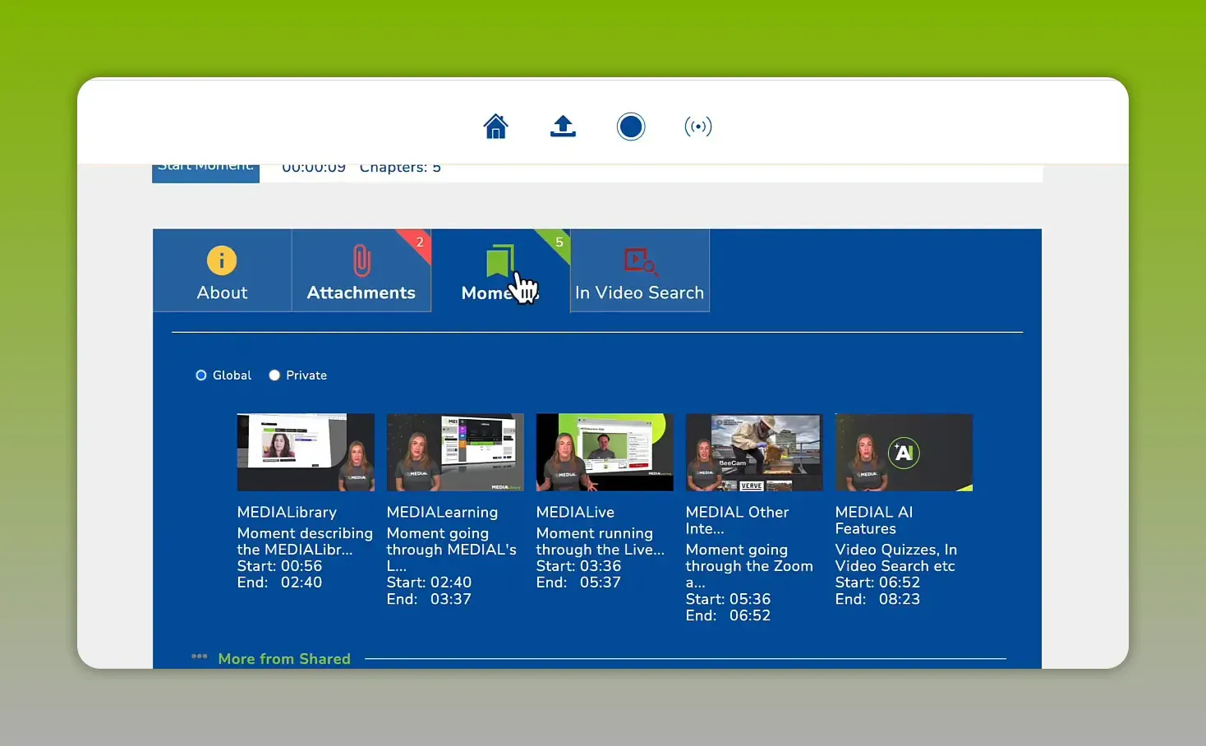Click the video search magnifier icon
This screenshot has height=746, width=1206.
click(x=641, y=262)
